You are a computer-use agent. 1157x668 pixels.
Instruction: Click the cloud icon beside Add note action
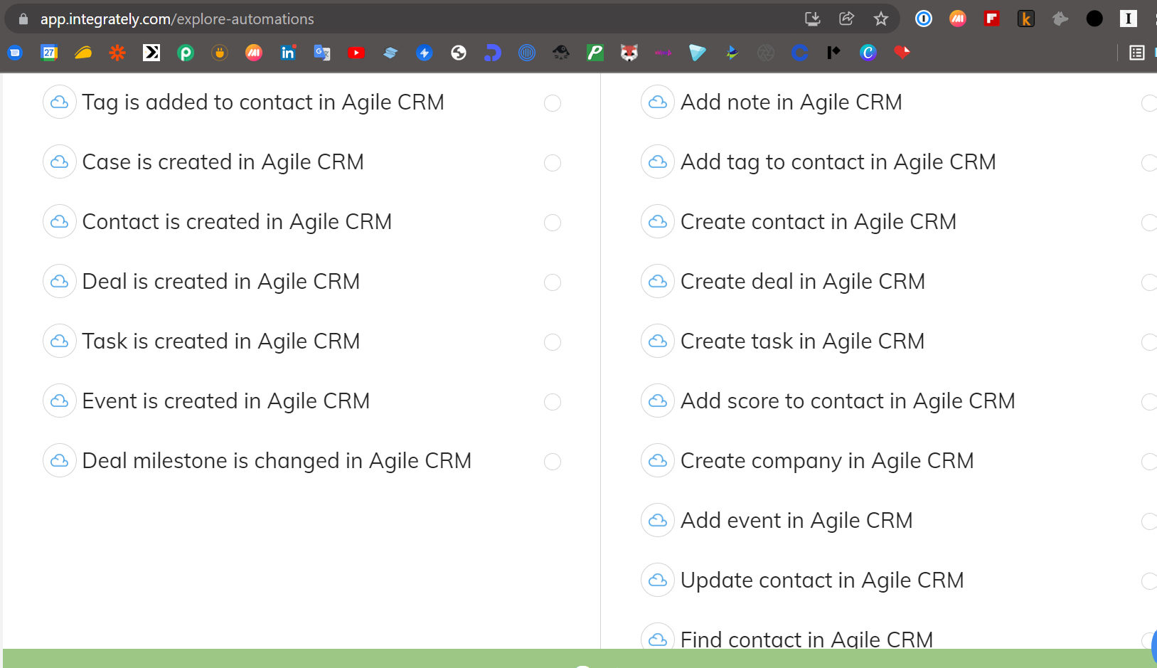point(658,102)
